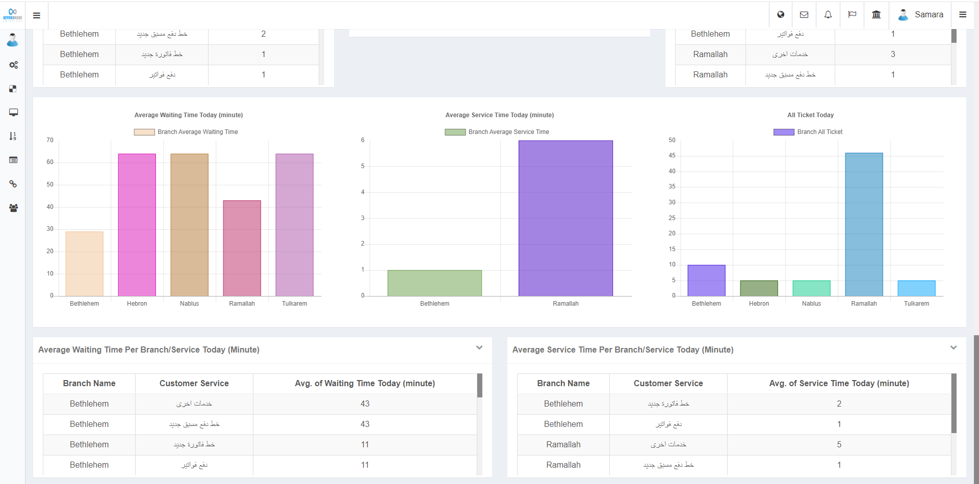
Task: Click Ramallah row with value 3 at top
Action: coord(813,55)
